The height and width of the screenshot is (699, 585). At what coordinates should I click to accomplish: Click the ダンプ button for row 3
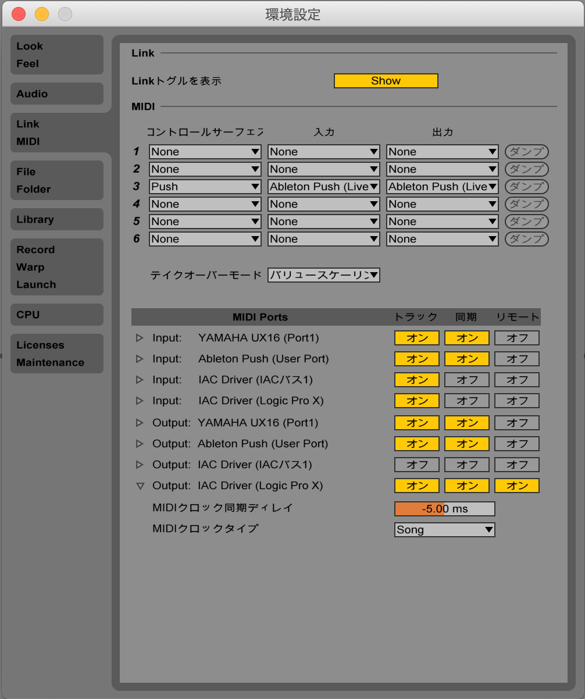coord(526,187)
